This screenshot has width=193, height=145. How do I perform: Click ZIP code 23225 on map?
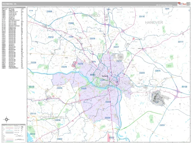pyautogui.click(x=84, y=89)
